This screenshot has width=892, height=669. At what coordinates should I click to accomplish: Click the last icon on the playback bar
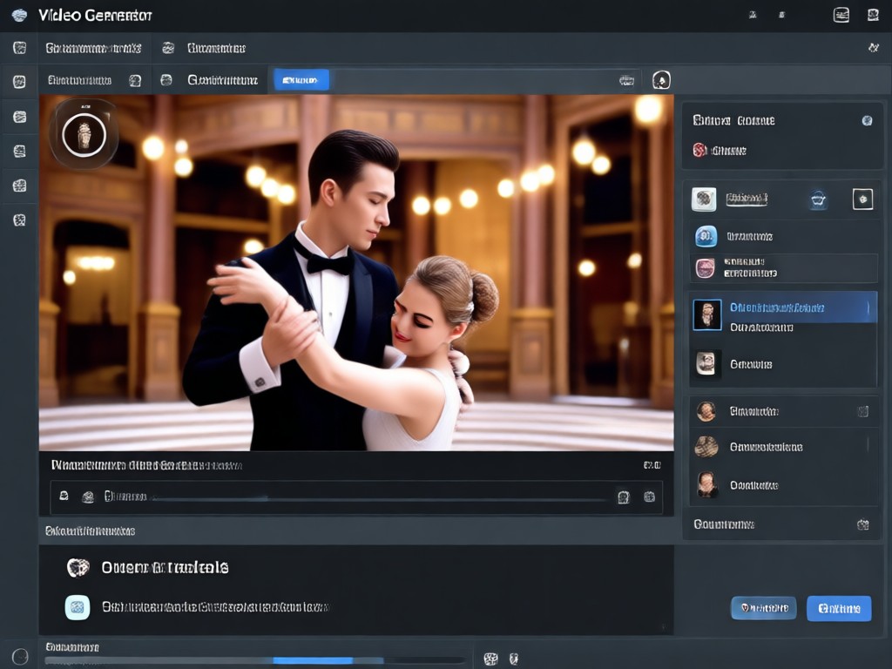649,497
